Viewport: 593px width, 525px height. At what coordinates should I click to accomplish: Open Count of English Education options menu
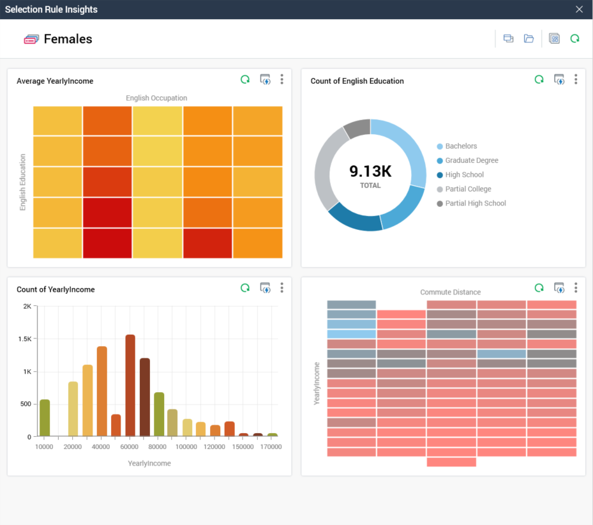tap(576, 80)
